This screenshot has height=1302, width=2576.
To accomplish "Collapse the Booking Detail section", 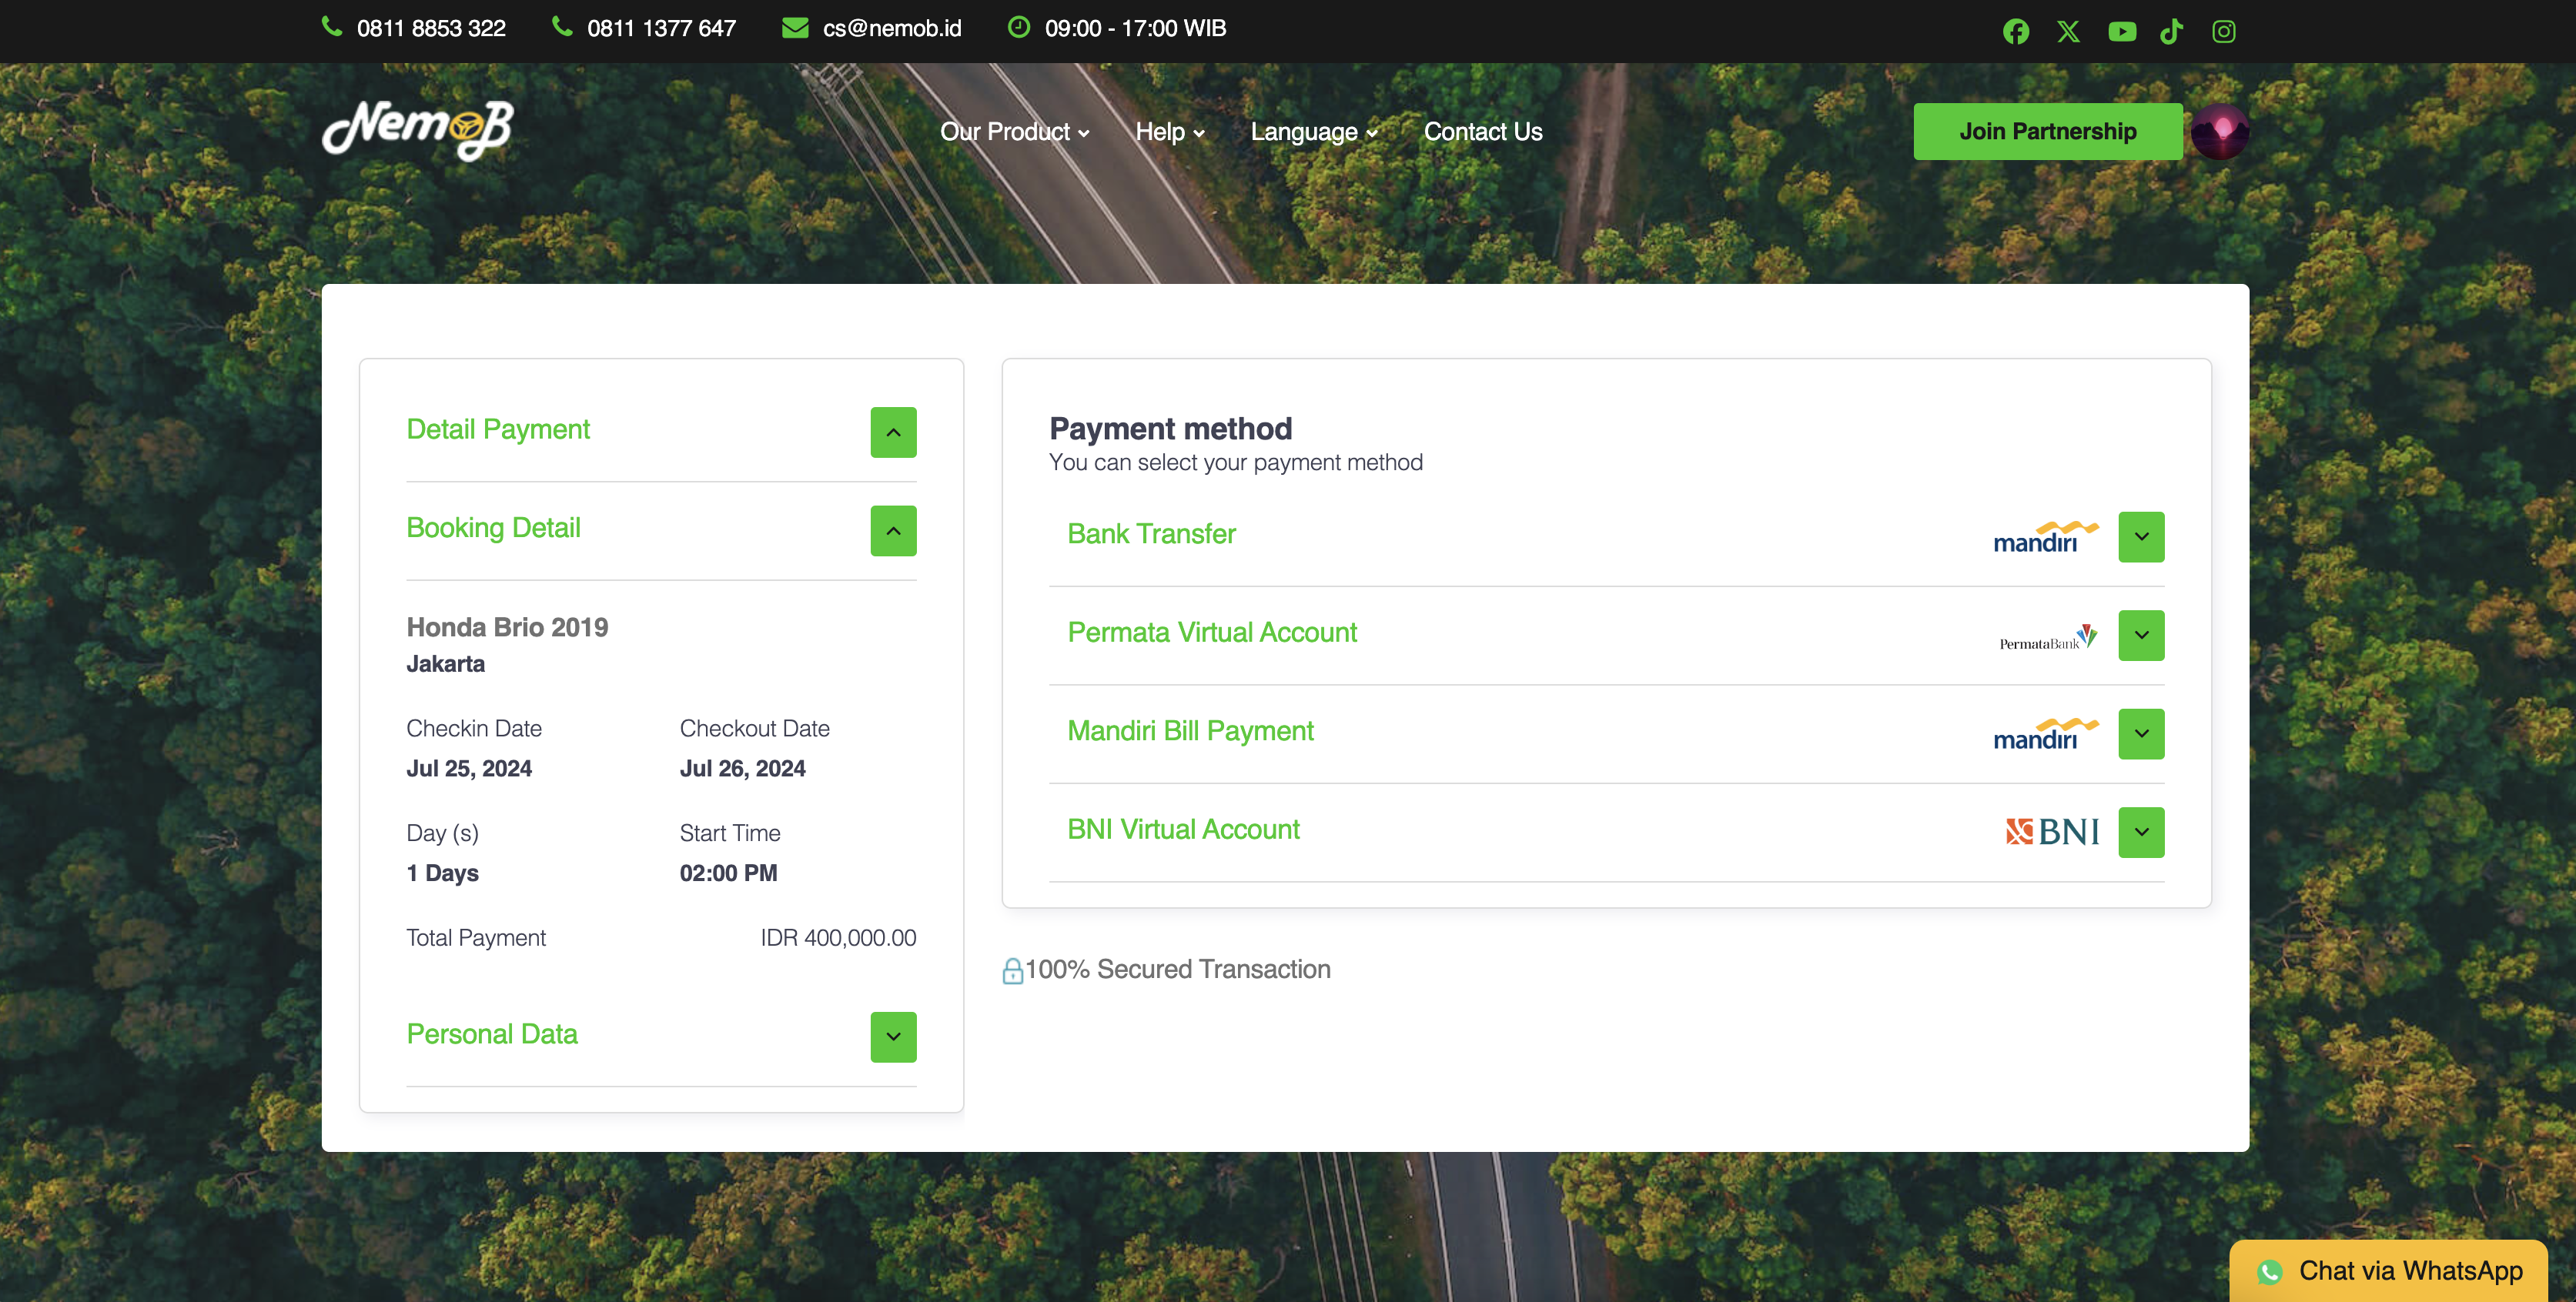I will [x=893, y=531].
